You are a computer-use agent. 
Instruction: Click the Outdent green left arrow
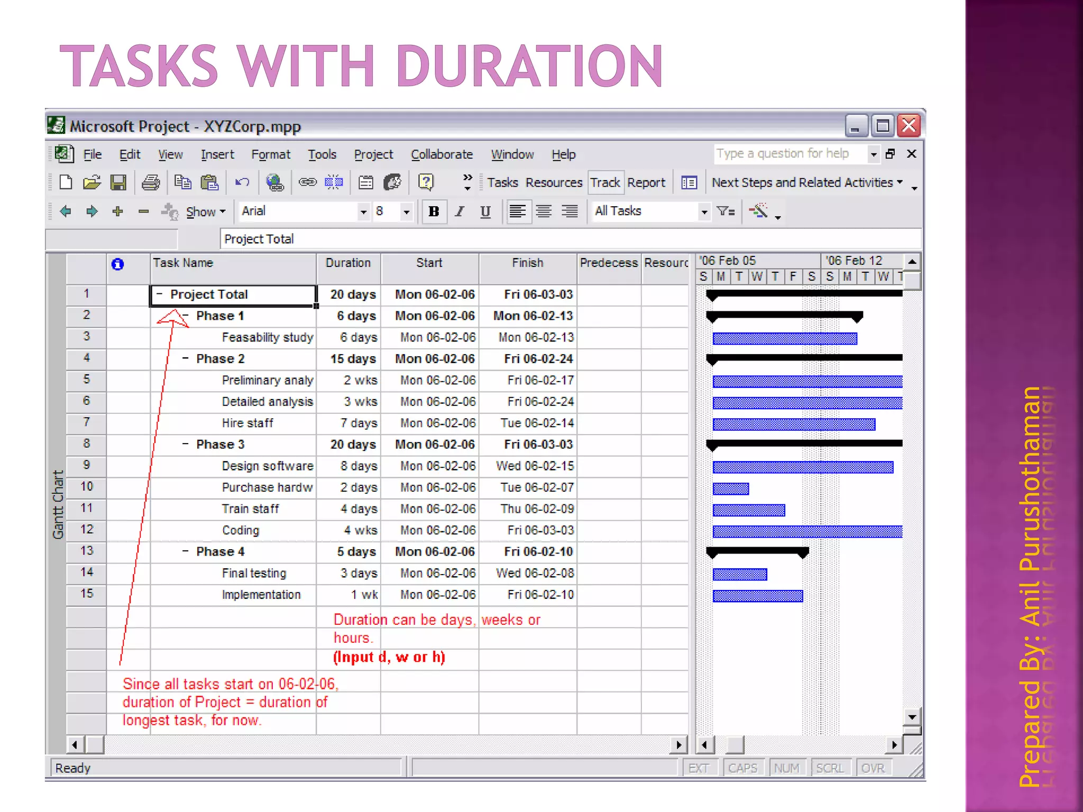66,211
